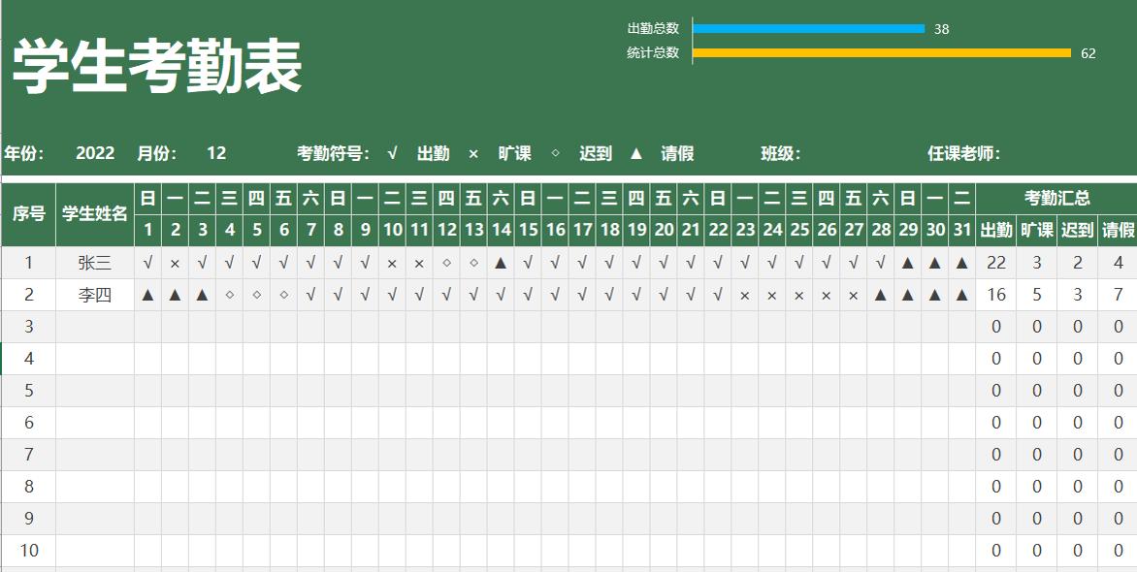Select 李四's ▲ mark on day 1

point(147,296)
